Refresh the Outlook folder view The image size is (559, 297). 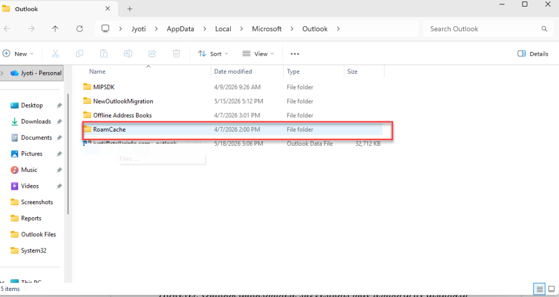point(80,29)
